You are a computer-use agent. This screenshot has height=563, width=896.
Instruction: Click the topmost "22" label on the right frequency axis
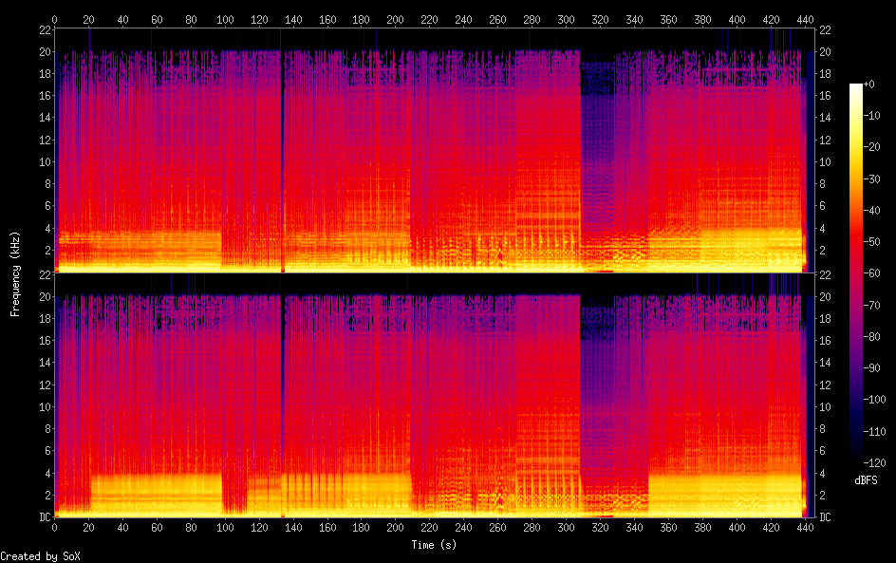point(825,29)
